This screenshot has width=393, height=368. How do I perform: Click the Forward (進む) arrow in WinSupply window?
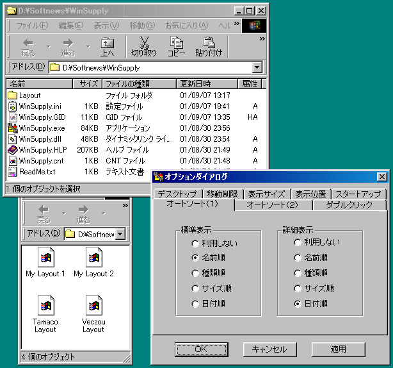tap(68, 43)
